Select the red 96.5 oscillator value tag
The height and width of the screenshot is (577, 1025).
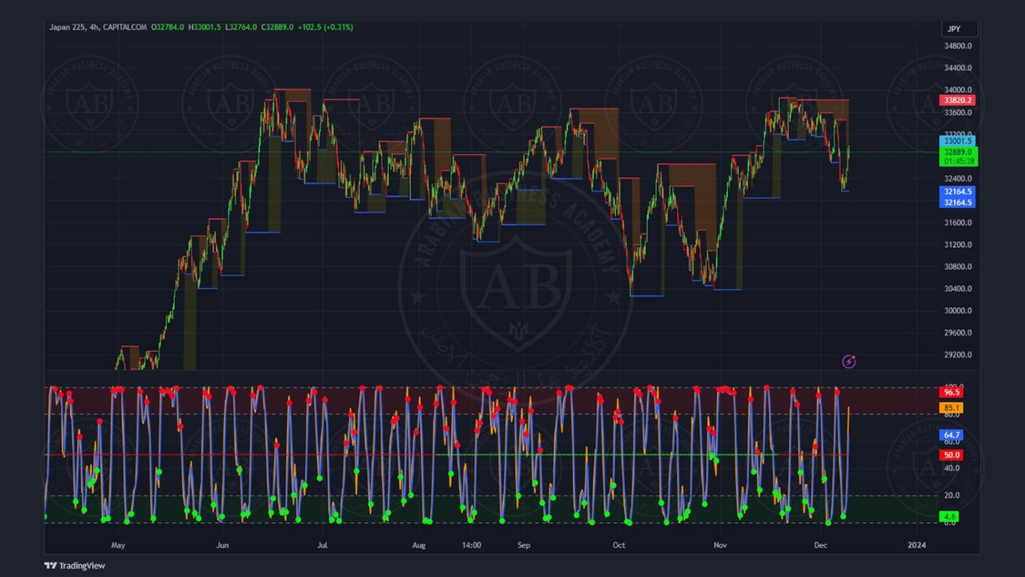951,392
